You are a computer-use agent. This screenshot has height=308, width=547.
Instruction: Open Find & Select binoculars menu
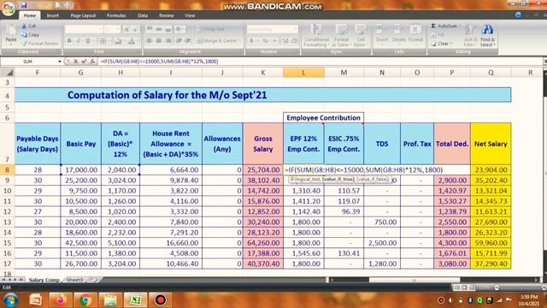click(487, 35)
